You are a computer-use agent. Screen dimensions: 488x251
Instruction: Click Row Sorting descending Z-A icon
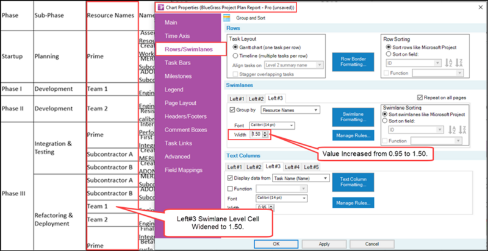tap(459, 63)
